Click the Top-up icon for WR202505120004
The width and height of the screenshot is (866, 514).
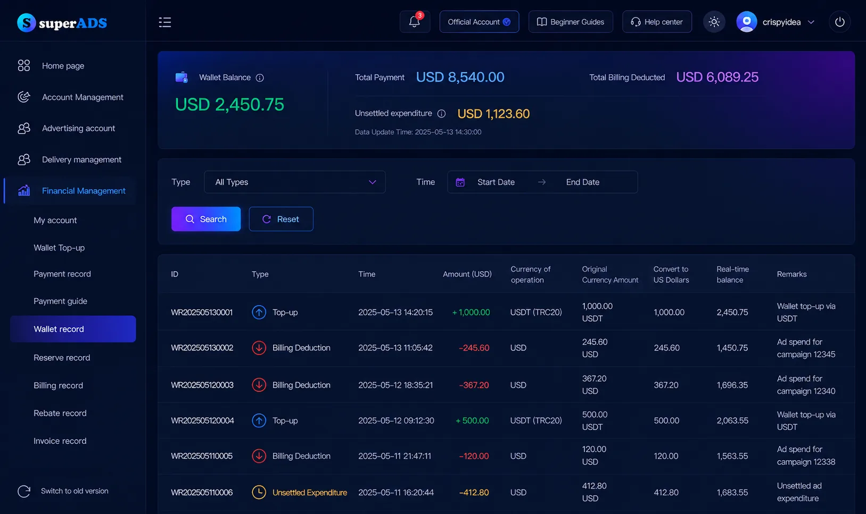pyautogui.click(x=259, y=420)
